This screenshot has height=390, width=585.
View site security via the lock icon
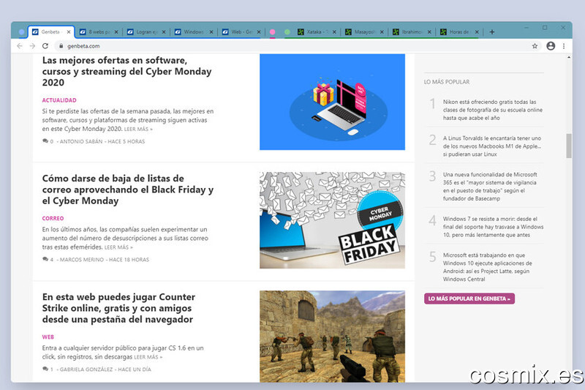click(61, 46)
